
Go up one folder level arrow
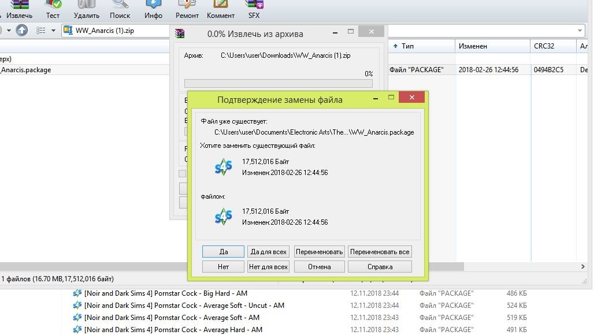[22, 30]
